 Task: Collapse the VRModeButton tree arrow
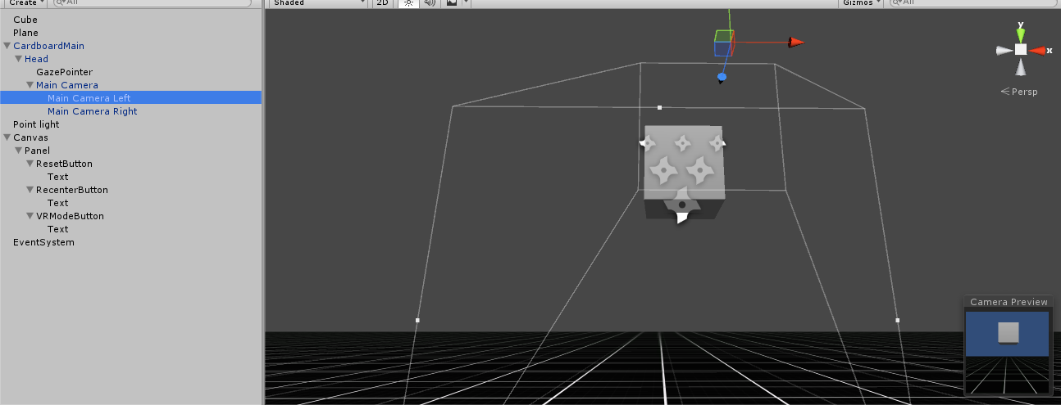point(30,216)
